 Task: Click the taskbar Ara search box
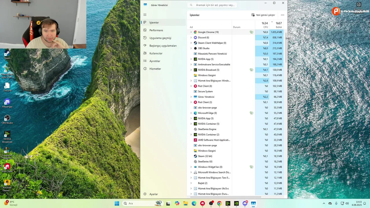(143, 203)
